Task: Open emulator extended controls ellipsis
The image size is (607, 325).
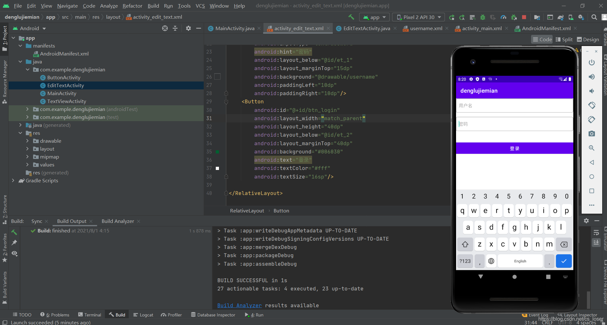Action: (x=591, y=205)
